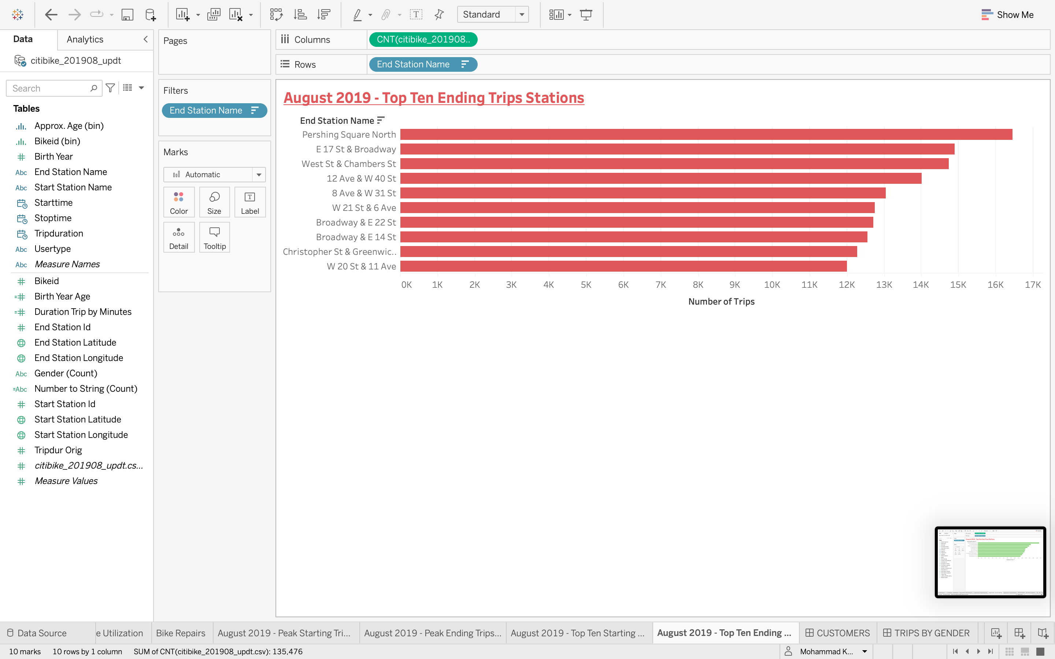Toggle Show Mark Labels text icon
Image resolution: width=1055 pixels, height=659 pixels.
pos(416,14)
